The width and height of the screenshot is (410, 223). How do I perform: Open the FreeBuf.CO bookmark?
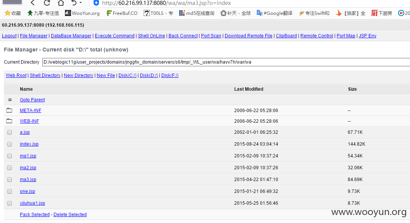[122, 13]
